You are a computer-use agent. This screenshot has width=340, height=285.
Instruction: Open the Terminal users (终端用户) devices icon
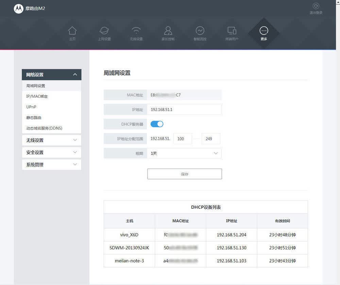click(x=232, y=31)
